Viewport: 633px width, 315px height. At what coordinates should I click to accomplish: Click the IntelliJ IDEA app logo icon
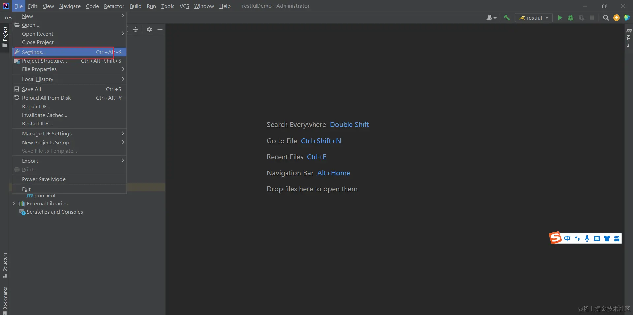6,6
